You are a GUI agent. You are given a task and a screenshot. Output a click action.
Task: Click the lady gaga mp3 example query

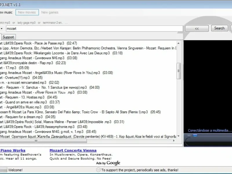tap(26, 23)
